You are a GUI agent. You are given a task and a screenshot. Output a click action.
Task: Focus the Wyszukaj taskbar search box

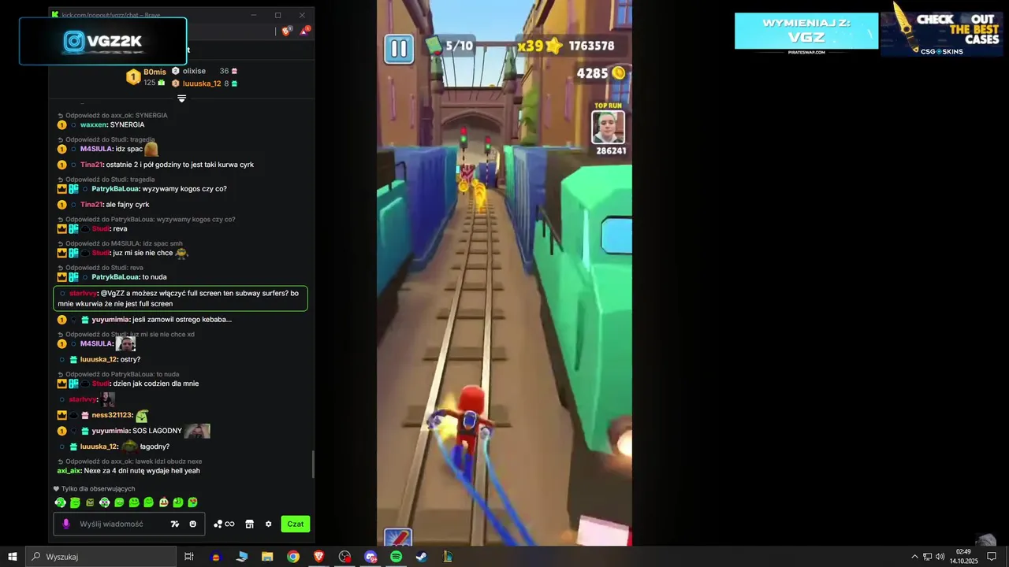(x=100, y=557)
